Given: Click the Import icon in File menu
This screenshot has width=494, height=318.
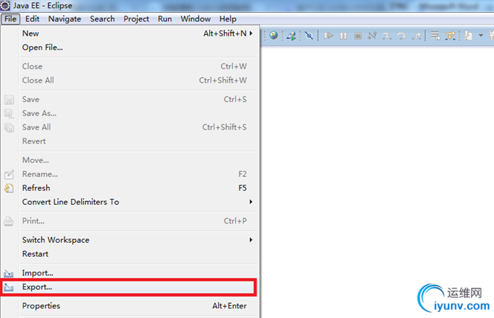Looking at the screenshot, I should point(8,273).
